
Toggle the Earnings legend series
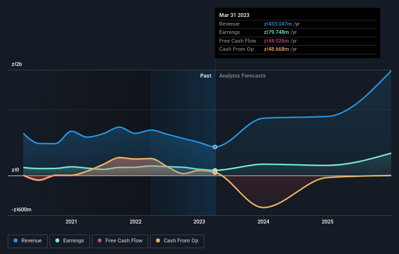pyautogui.click(x=69, y=241)
